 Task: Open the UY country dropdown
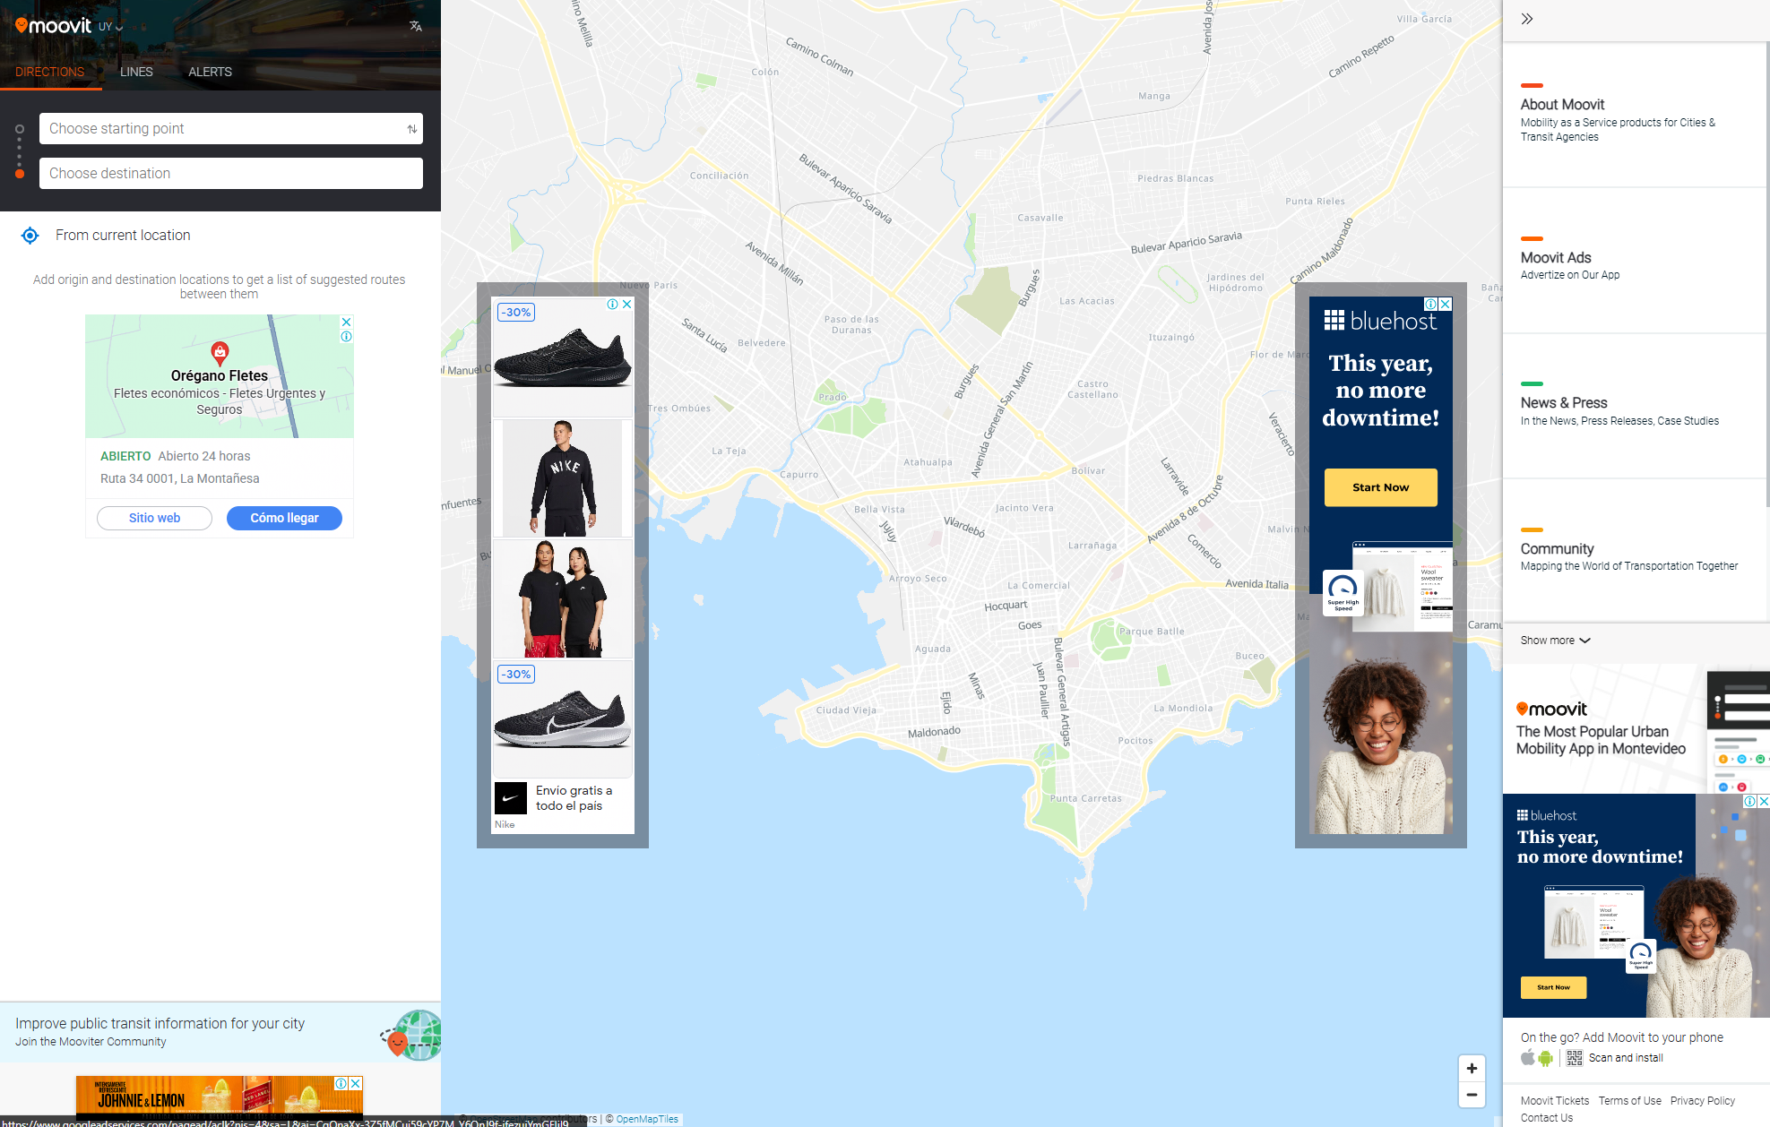pyautogui.click(x=110, y=27)
